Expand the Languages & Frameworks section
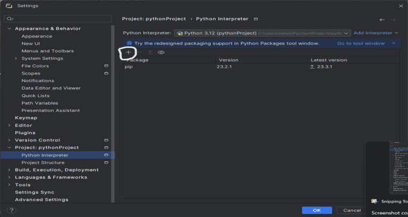Image resolution: width=408 pixels, height=217 pixels. [x=10, y=177]
